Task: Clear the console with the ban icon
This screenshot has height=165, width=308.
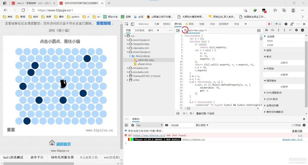Action: [133, 125]
